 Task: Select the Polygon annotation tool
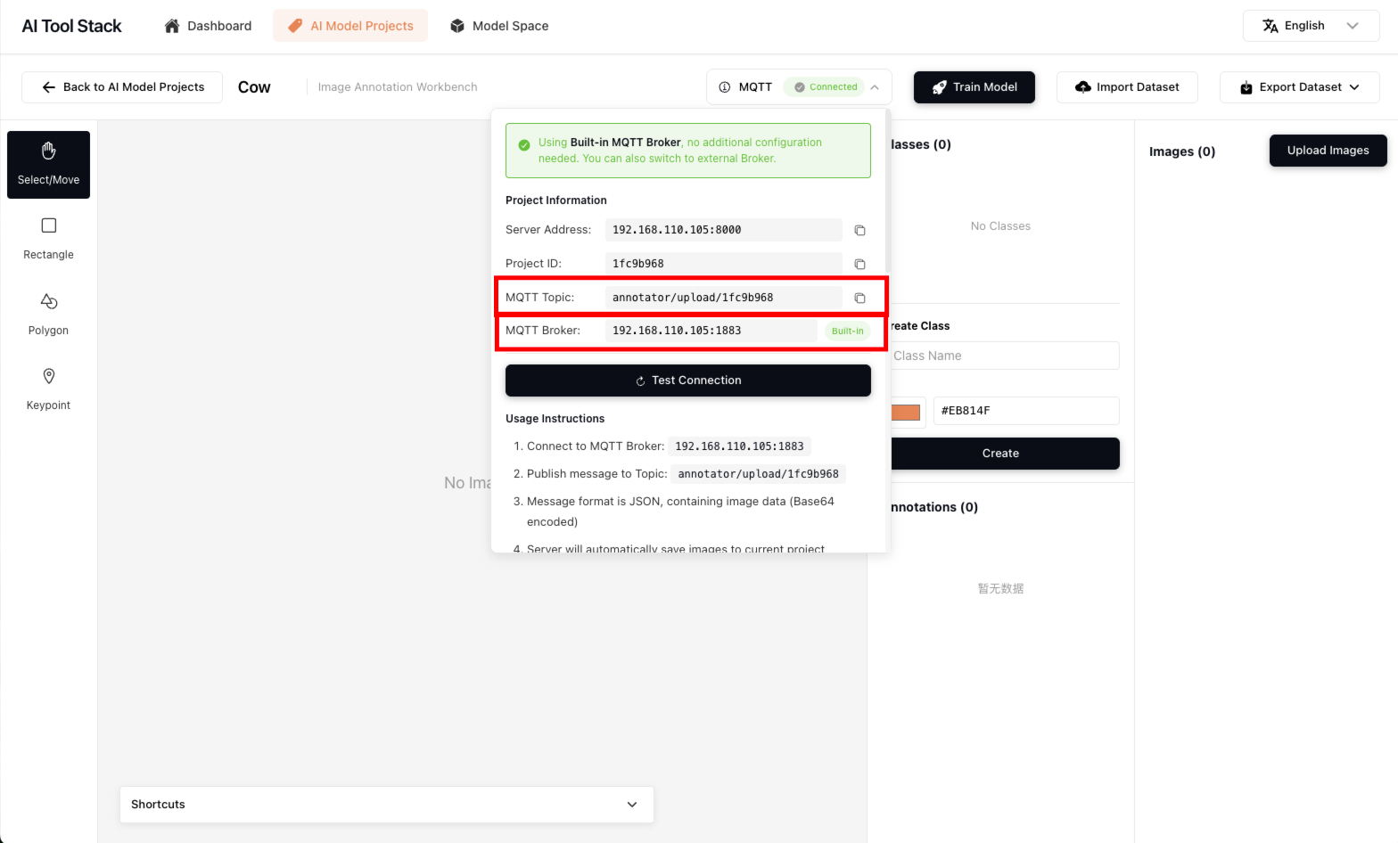[x=48, y=314]
